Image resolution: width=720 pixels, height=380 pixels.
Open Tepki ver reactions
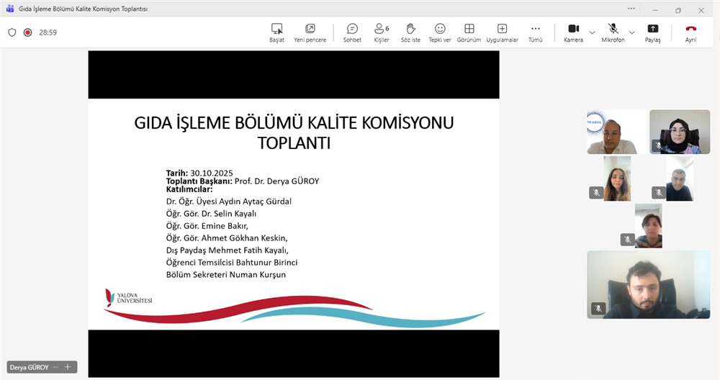(x=440, y=32)
